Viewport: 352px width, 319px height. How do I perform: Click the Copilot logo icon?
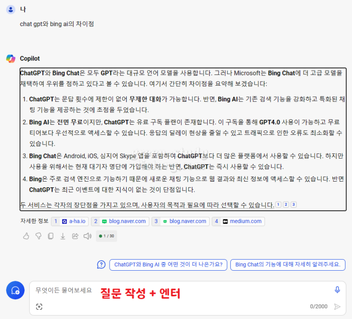point(11,58)
